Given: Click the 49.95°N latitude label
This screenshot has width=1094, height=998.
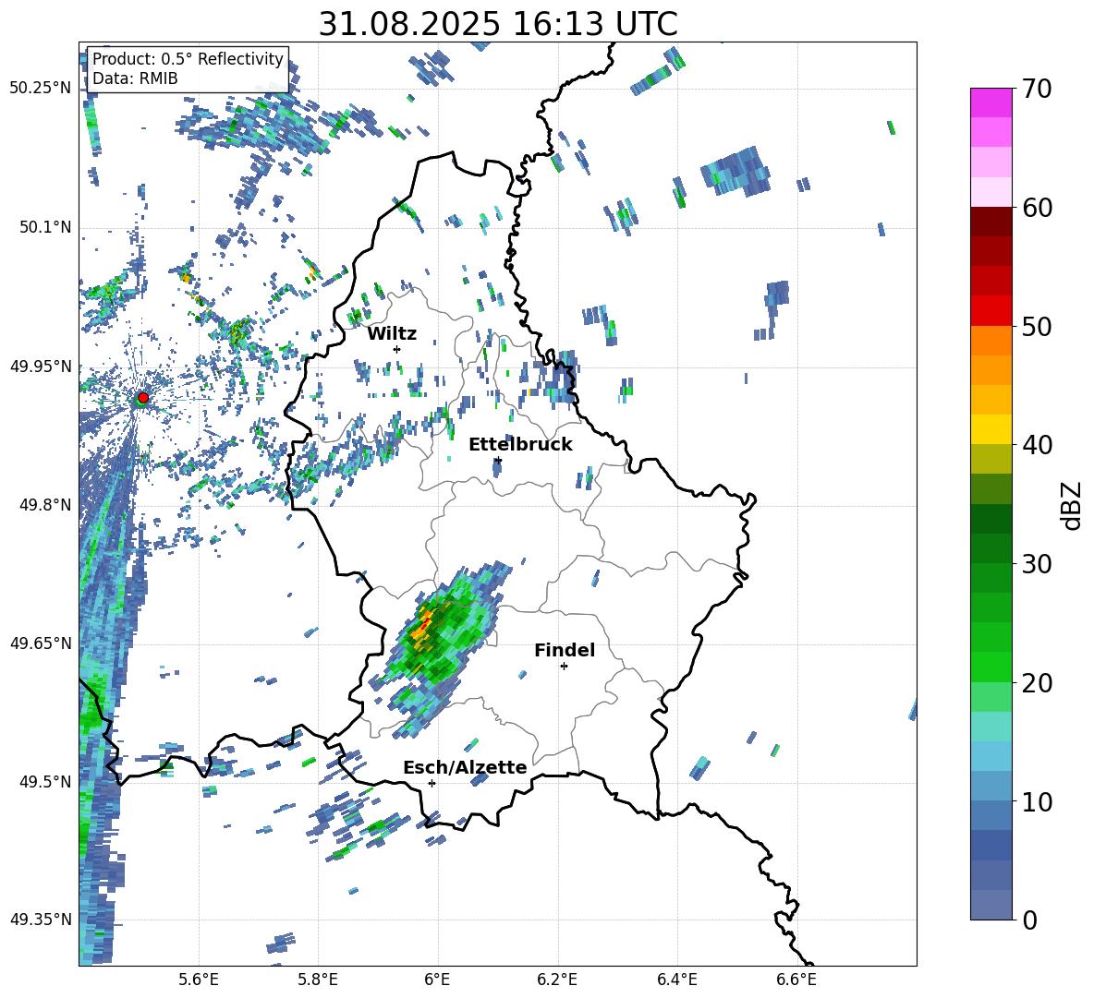Looking at the screenshot, I should click(x=40, y=366).
